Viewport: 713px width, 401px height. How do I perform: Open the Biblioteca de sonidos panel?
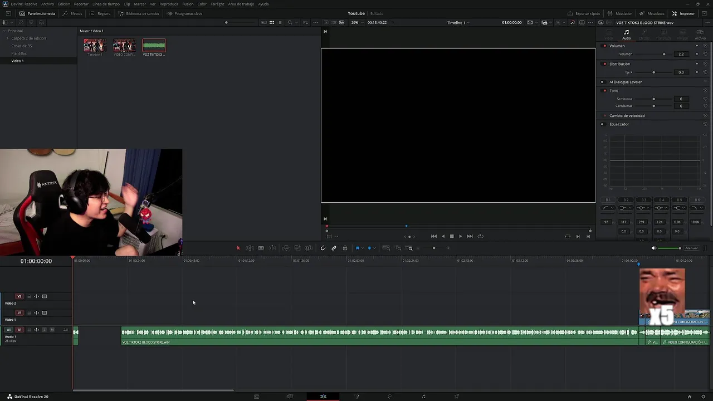point(139,13)
